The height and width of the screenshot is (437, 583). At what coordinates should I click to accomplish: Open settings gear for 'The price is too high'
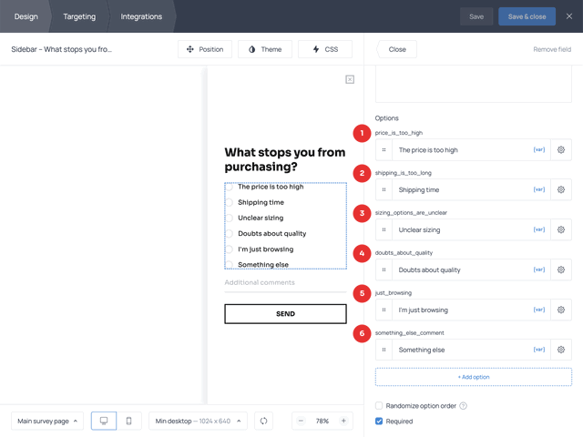point(561,150)
